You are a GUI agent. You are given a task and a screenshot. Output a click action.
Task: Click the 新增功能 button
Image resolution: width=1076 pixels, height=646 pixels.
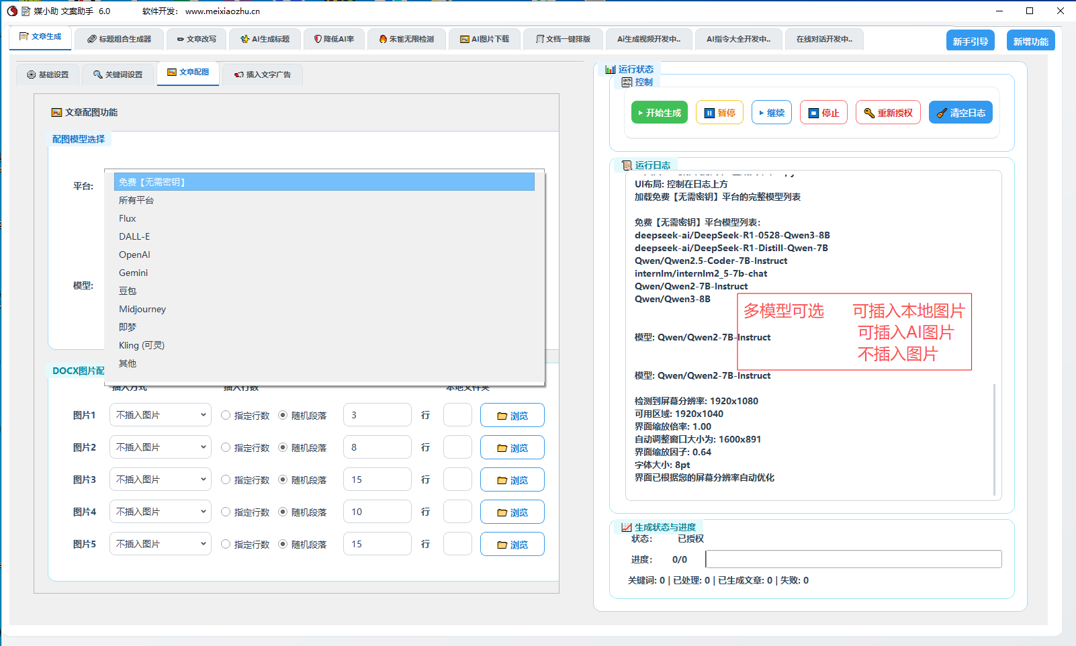pyautogui.click(x=1030, y=42)
